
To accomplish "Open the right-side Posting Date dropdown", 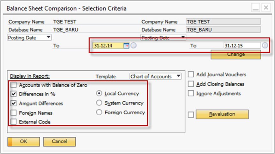I will (x=163, y=37).
